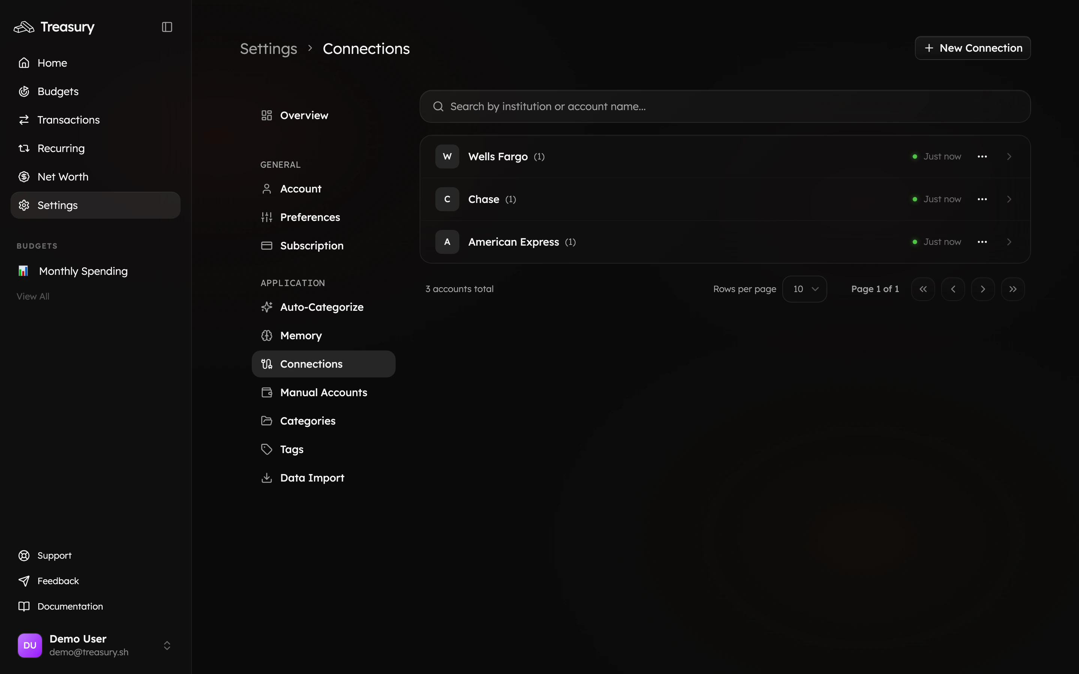Go to previous page button
Viewport: 1079px width, 674px height.
tap(953, 289)
